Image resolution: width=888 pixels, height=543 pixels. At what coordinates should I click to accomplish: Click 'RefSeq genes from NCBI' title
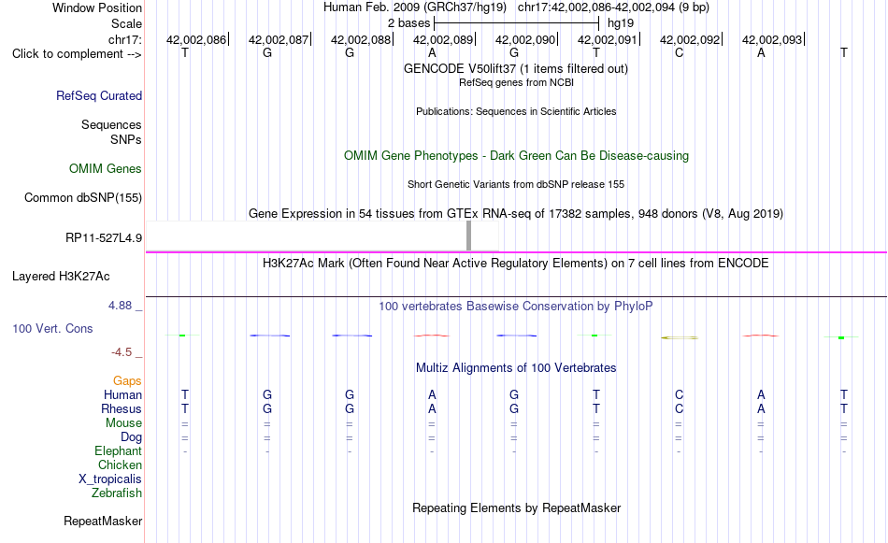pos(516,82)
